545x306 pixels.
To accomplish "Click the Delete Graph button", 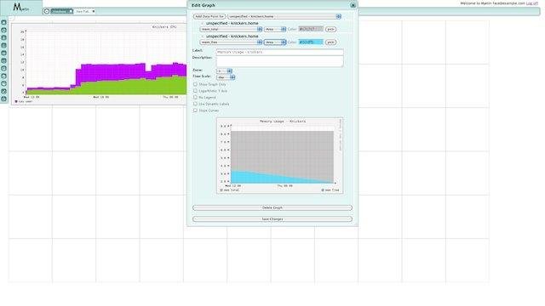I will point(272,207).
